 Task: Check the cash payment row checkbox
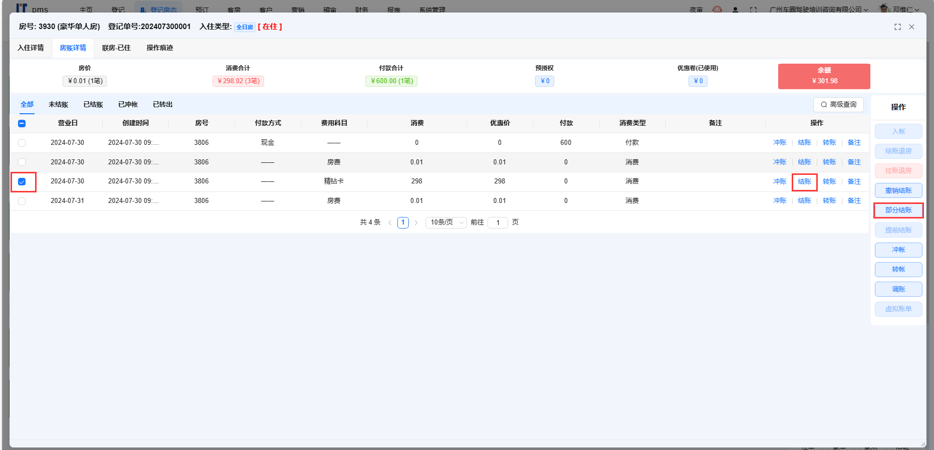pyautogui.click(x=22, y=143)
